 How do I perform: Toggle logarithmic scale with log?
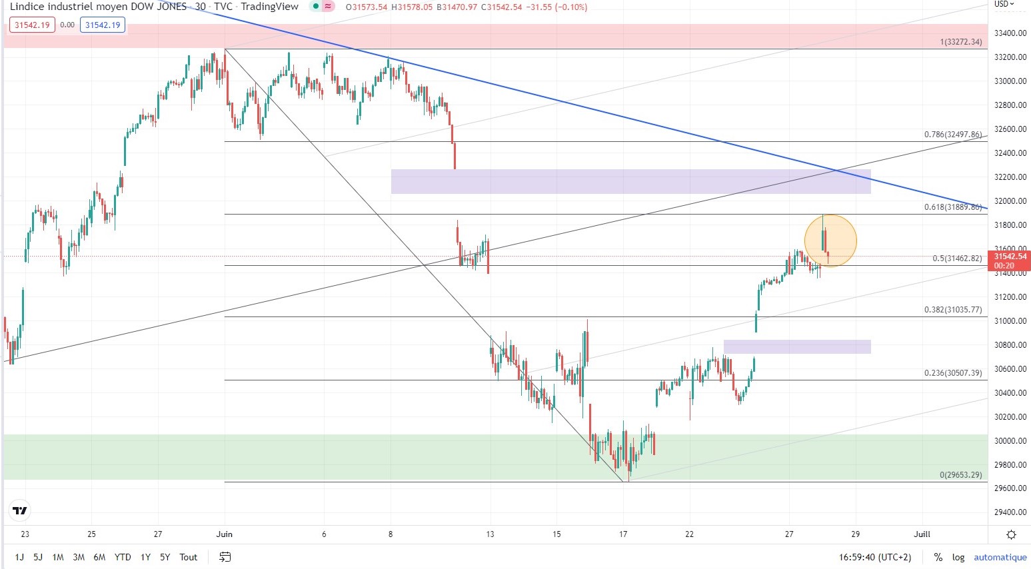(x=958, y=557)
